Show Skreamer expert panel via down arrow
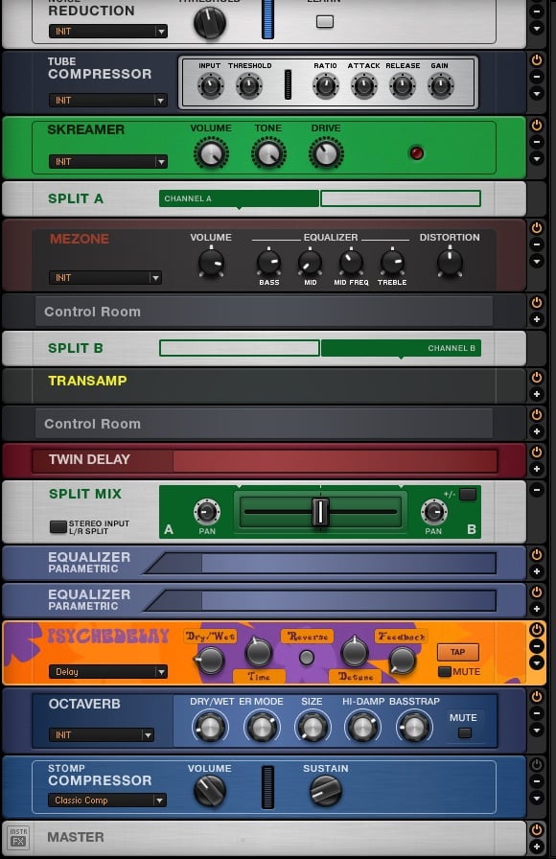Image resolution: width=556 pixels, height=859 pixels. [x=537, y=158]
